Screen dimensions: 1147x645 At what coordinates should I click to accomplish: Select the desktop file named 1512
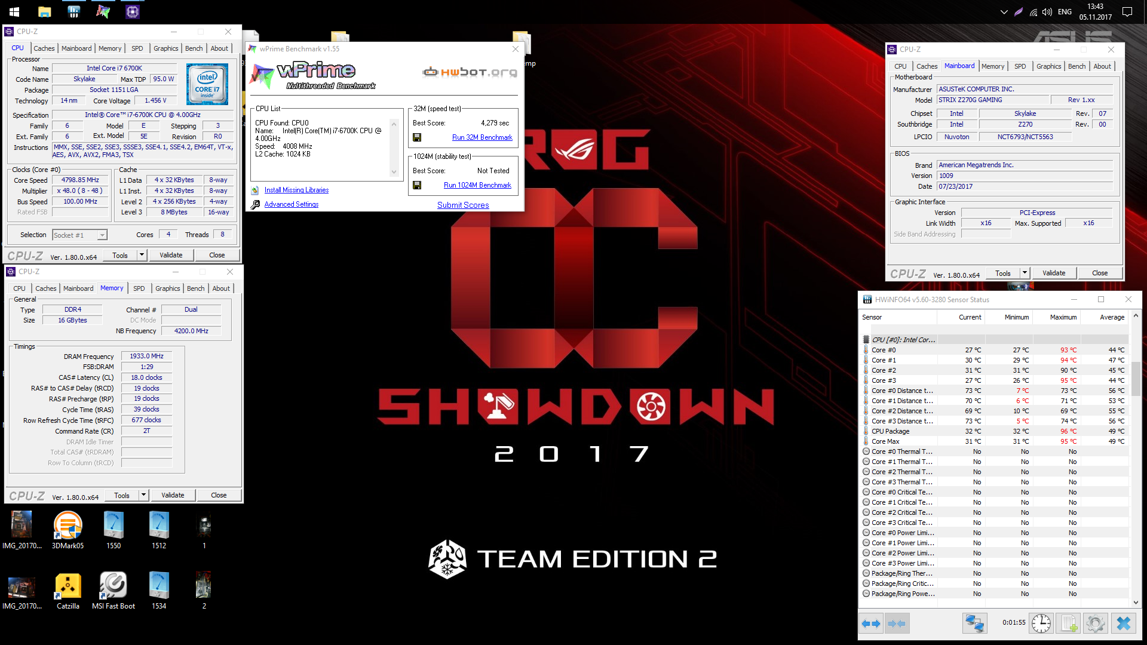coord(159,530)
